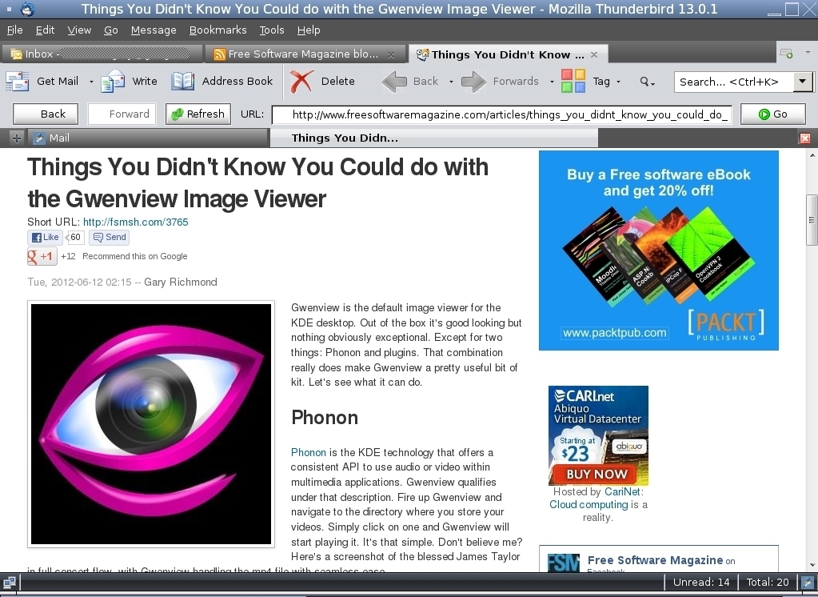Select the Mail pane tab
818x597 pixels.
tap(148, 138)
